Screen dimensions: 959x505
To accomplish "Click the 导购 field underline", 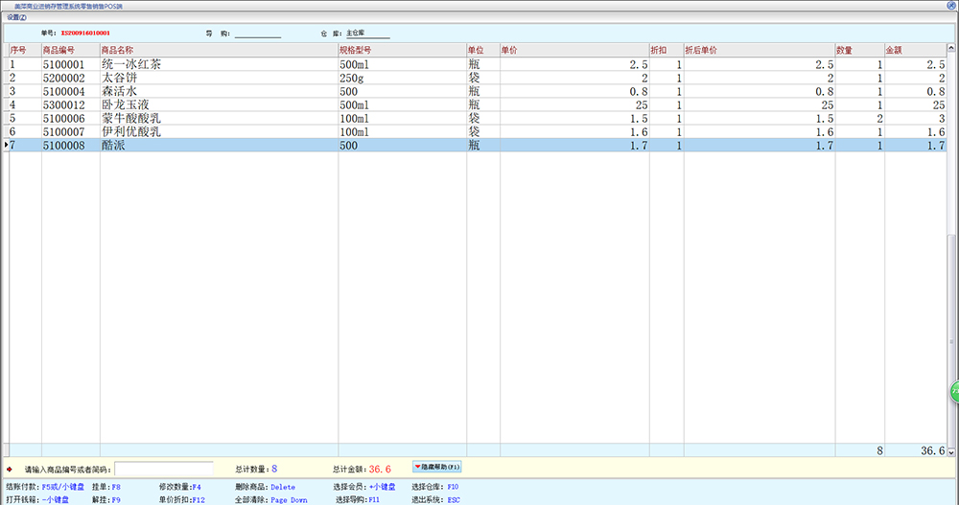I will pyautogui.click(x=257, y=34).
